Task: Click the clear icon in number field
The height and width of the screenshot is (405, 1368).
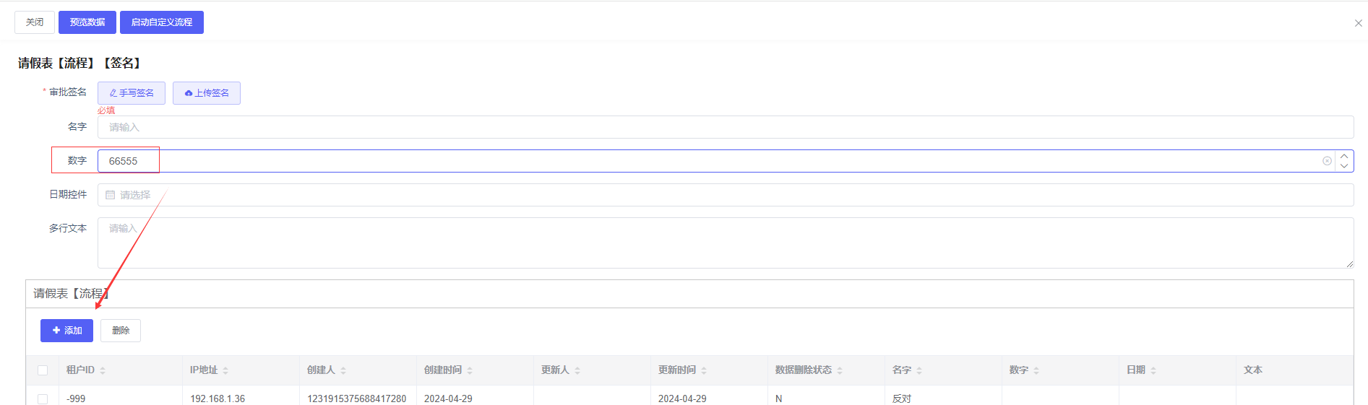Action: 1327,161
